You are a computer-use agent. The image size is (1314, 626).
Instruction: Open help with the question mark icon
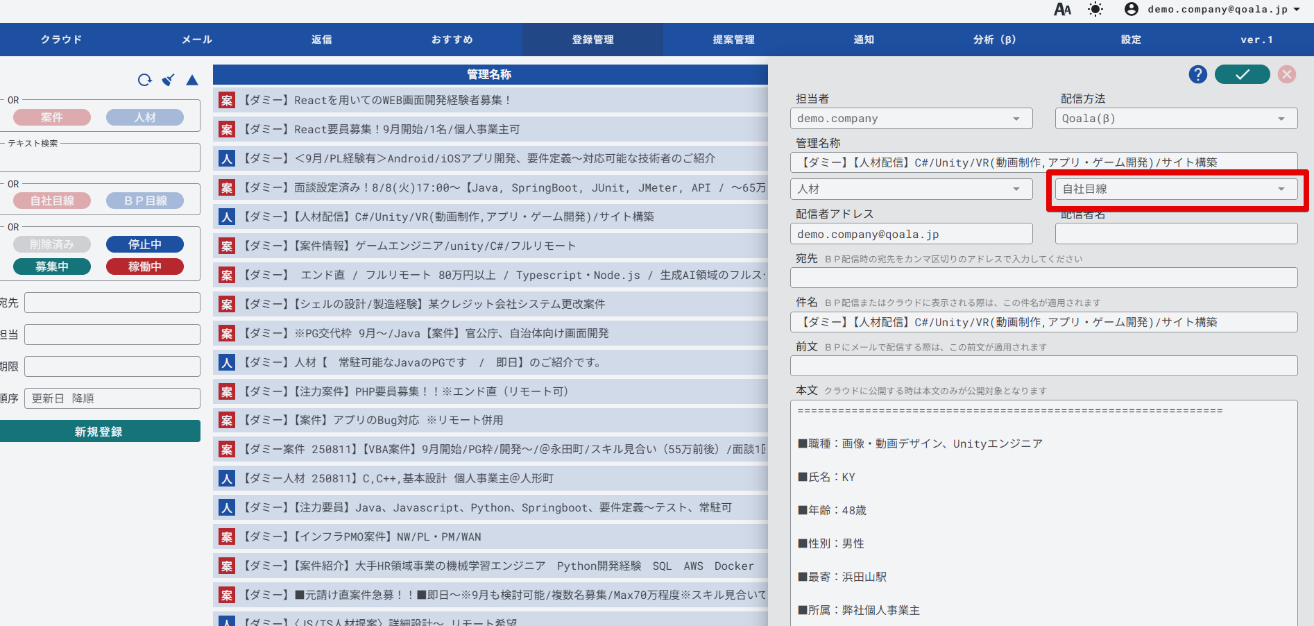1197,74
